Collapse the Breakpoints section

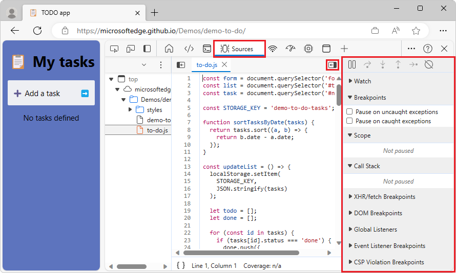(367, 98)
